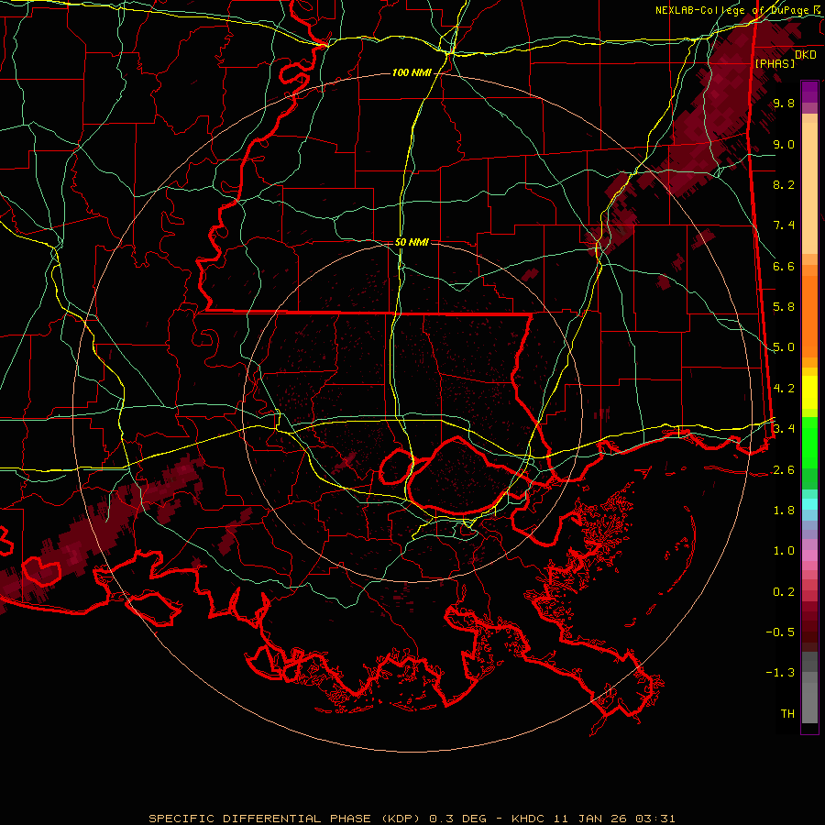
Task: Click the 4.2 value on the scale
Action: (784, 389)
